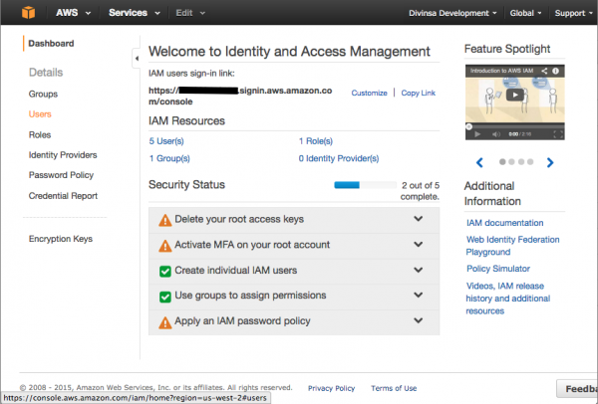Expand Use groups to assign permissions section
This screenshot has width=598, height=404.
click(419, 295)
